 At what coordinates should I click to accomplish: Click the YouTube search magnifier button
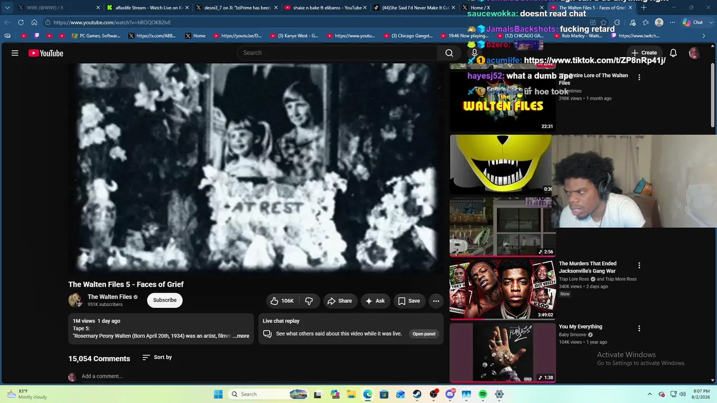point(449,53)
